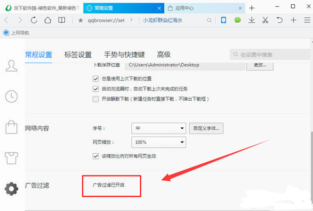Expand the 字号 font size dropdown
The width and height of the screenshot is (313, 211).
159,128
